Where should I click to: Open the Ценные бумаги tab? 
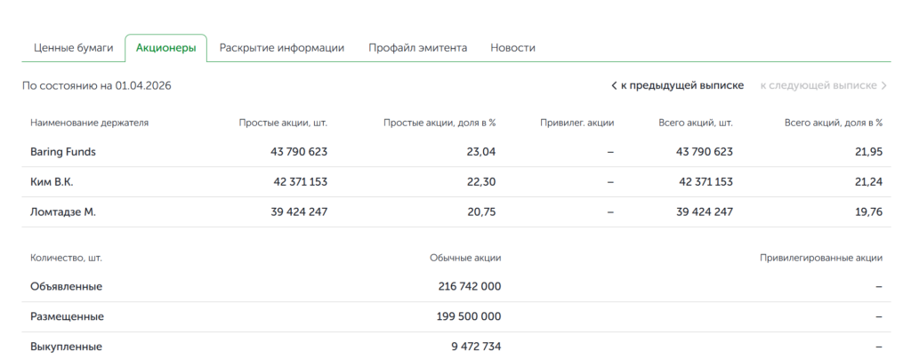coord(73,48)
